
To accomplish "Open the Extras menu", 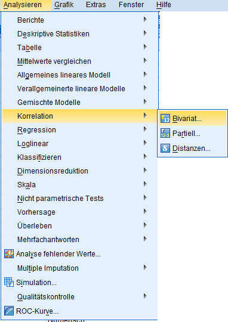I will [96, 5].
